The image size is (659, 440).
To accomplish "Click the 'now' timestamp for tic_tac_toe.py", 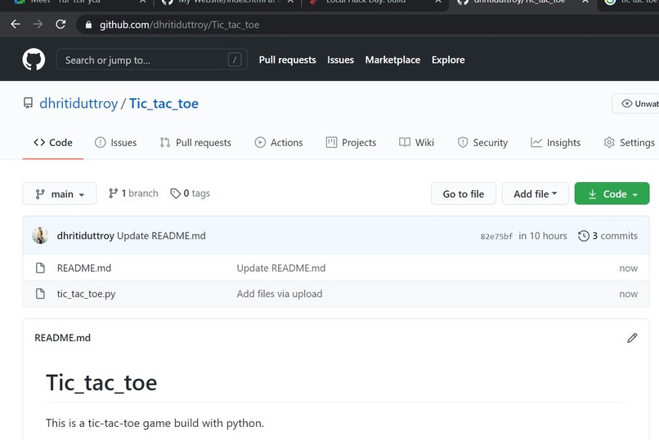I will 628,294.
